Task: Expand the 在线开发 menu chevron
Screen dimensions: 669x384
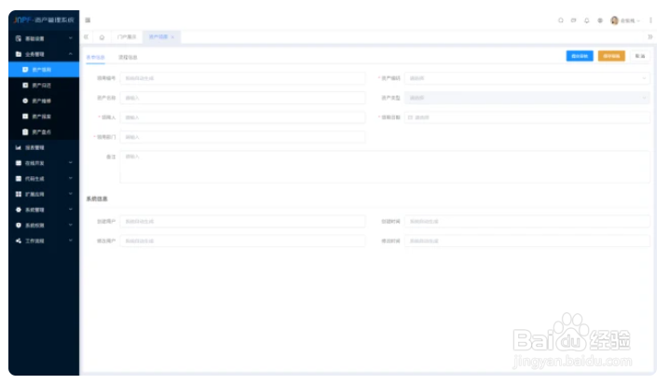Action: [x=71, y=163]
